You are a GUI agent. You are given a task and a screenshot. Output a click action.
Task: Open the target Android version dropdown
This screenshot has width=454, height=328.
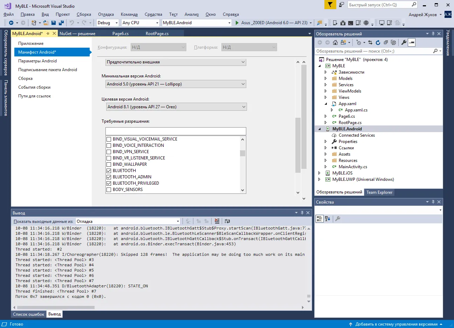click(176, 107)
